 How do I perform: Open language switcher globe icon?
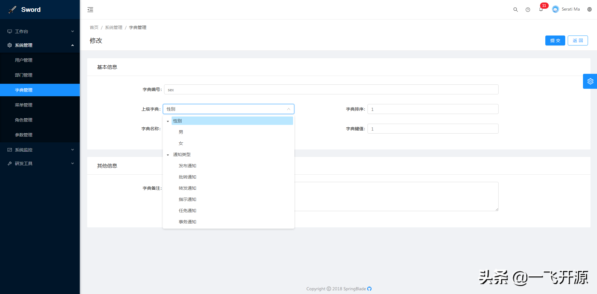(590, 9)
